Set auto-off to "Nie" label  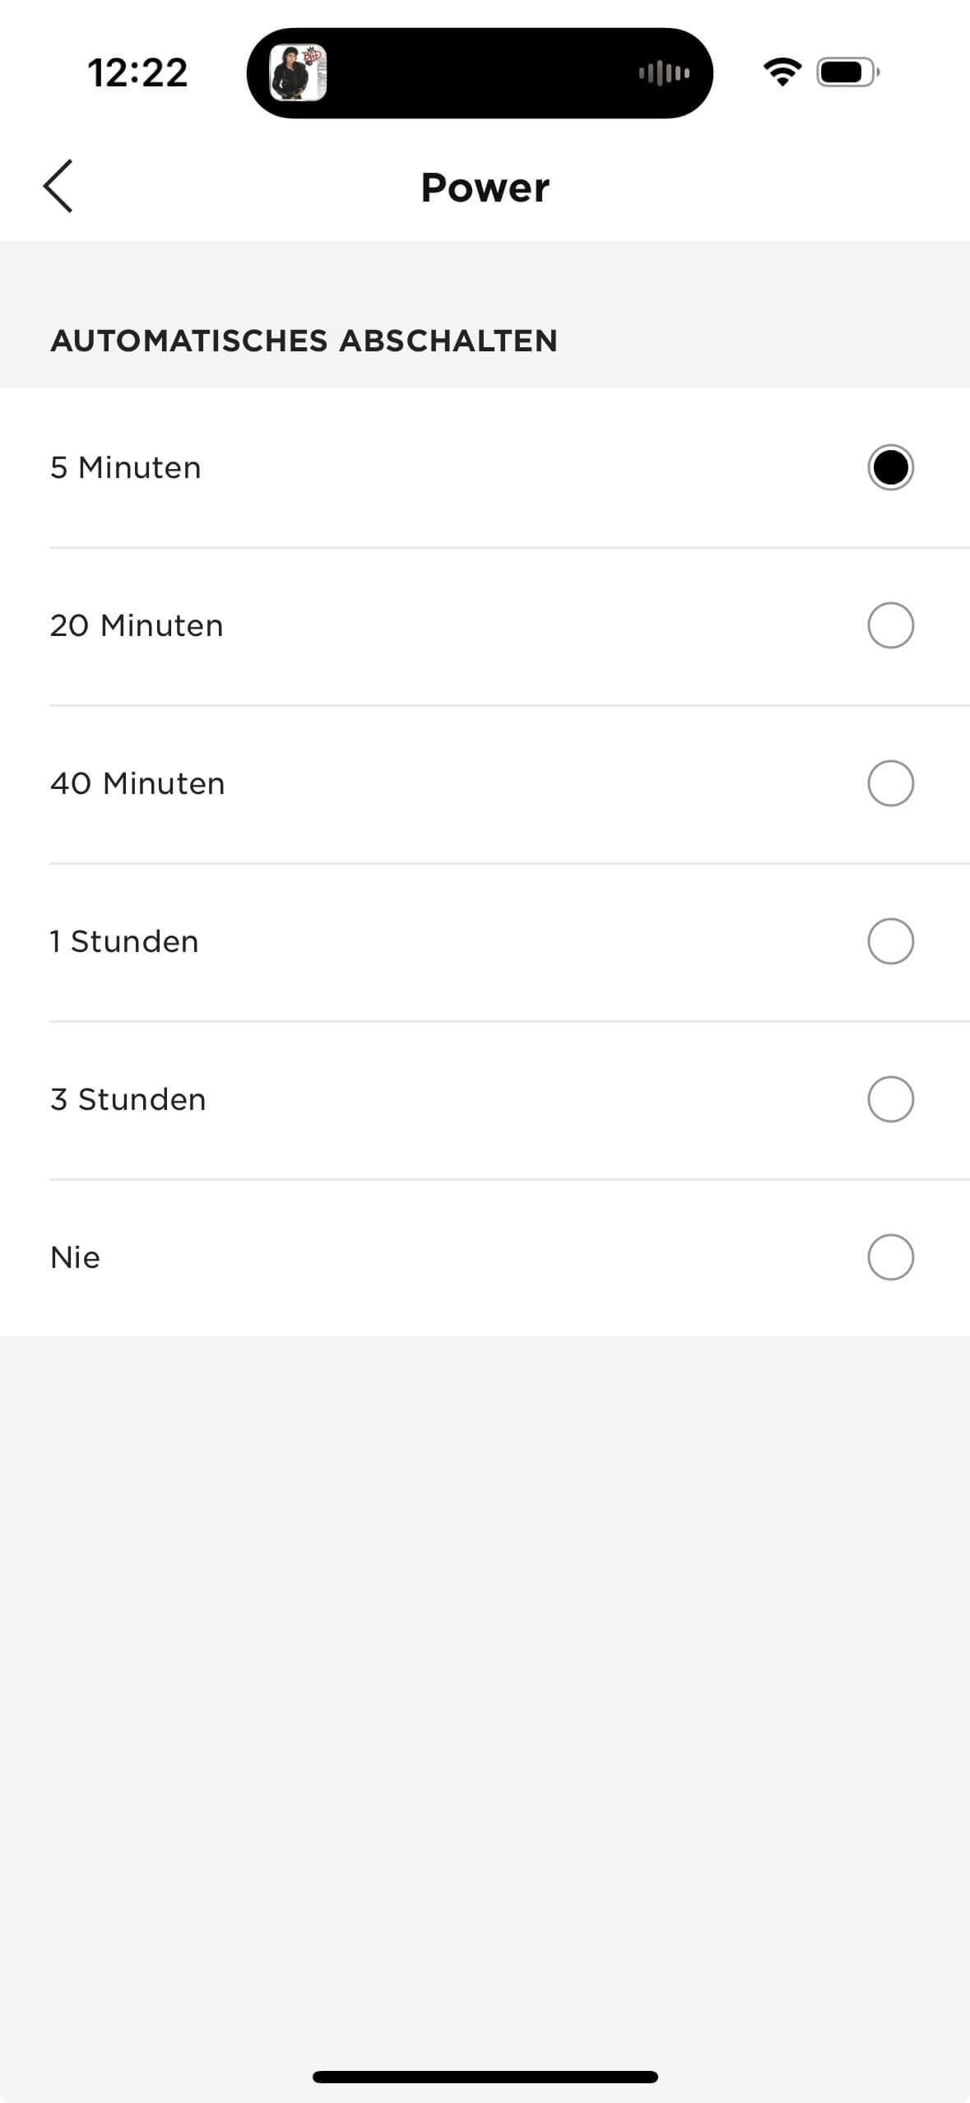75,1257
